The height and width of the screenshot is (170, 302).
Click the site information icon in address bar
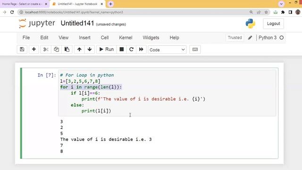21,12
